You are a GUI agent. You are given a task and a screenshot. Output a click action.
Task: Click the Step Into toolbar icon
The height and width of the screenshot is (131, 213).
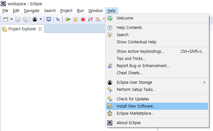coord(98,20)
